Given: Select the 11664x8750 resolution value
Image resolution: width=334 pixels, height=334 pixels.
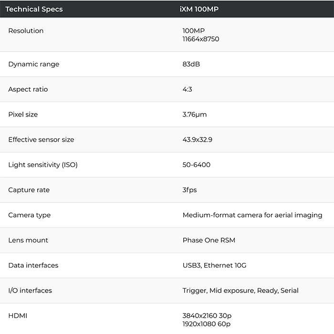Looking at the screenshot, I should point(201,39).
